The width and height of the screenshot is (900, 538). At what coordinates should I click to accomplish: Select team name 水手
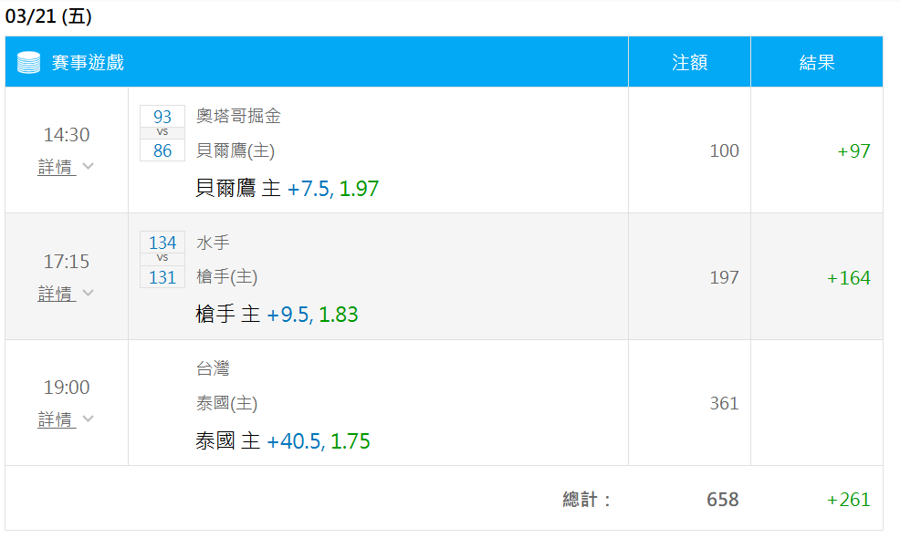point(213,243)
